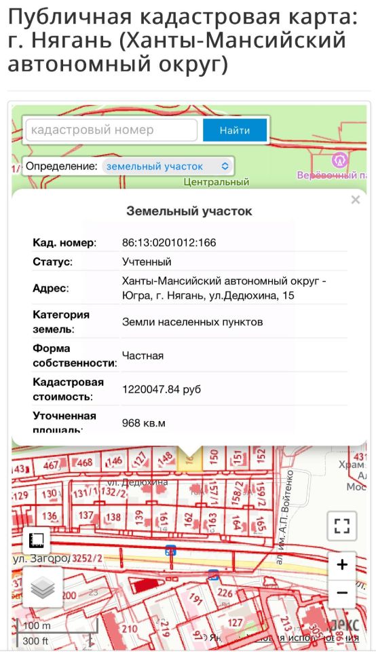Open the map layers stack icon
376x652 pixels.
point(43,587)
